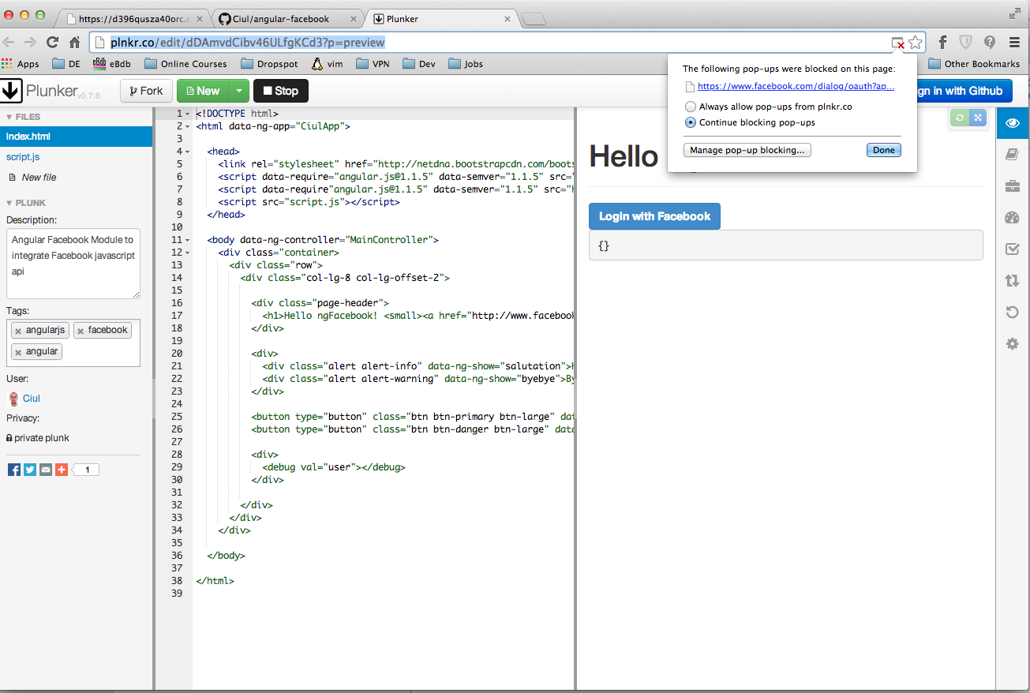Switch to the Ciul/angular-facebook tab
1030x693 pixels.
click(288, 18)
